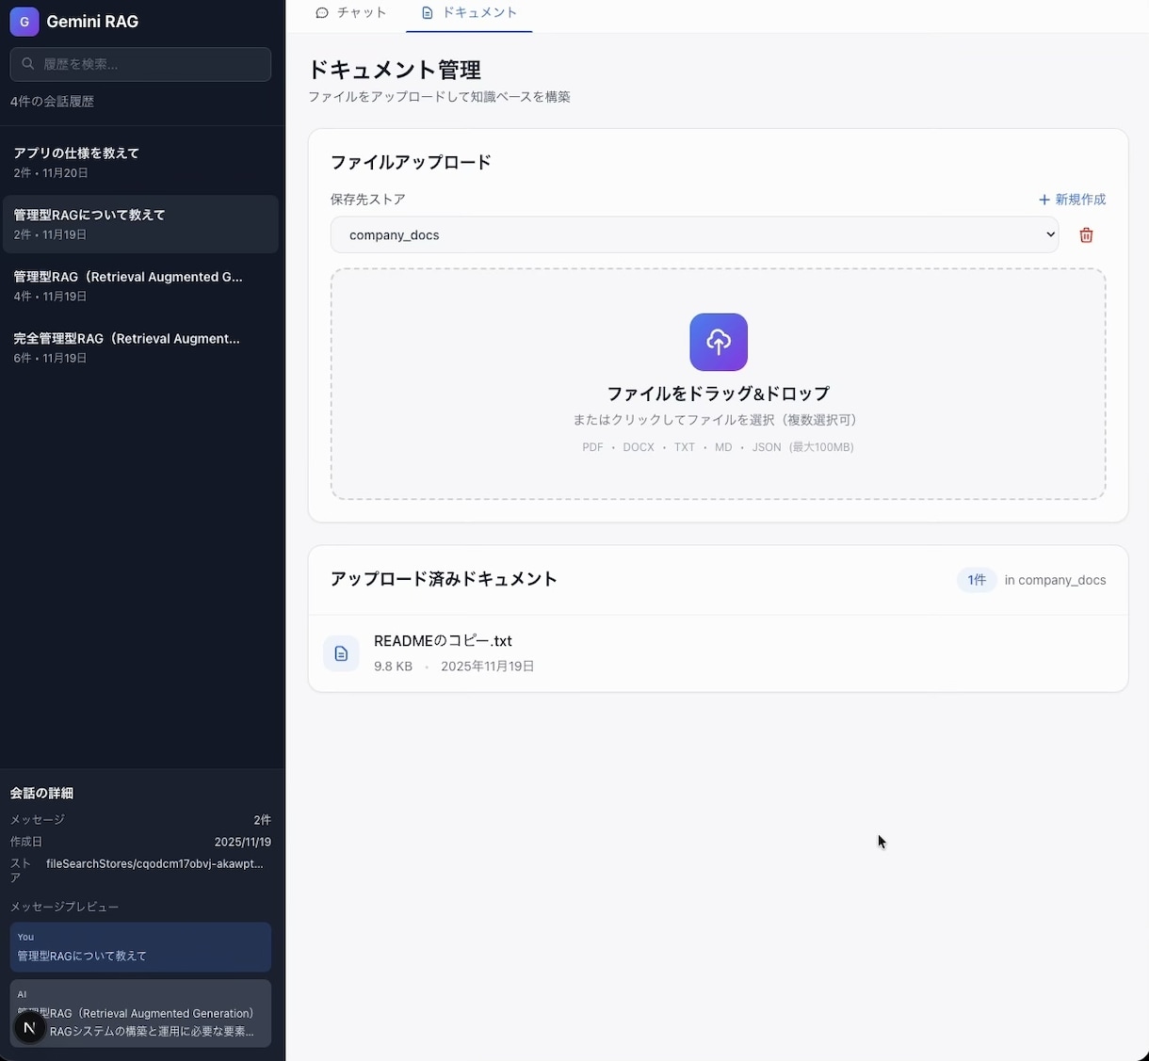Click the 2025年11月19日 upload date

tap(488, 666)
